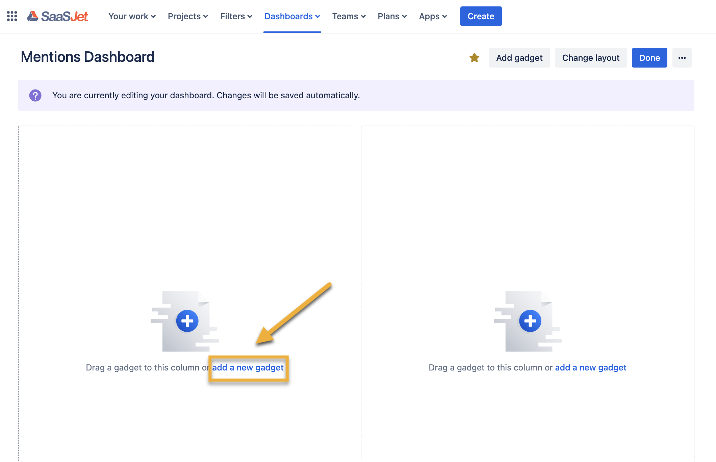Open the Teams menu
The height and width of the screenshot is (462, 716).
pyautogui.click(x=349, y=16)
